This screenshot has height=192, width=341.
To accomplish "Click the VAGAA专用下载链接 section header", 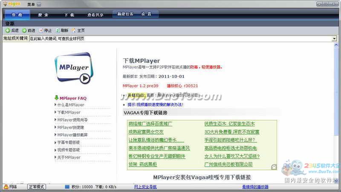I will coord(145,113).
